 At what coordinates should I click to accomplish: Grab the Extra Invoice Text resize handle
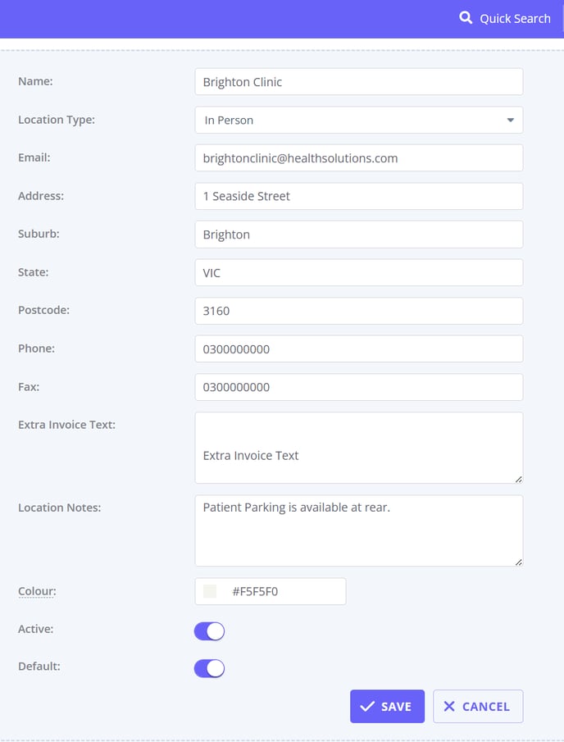[x=519, y=479]
